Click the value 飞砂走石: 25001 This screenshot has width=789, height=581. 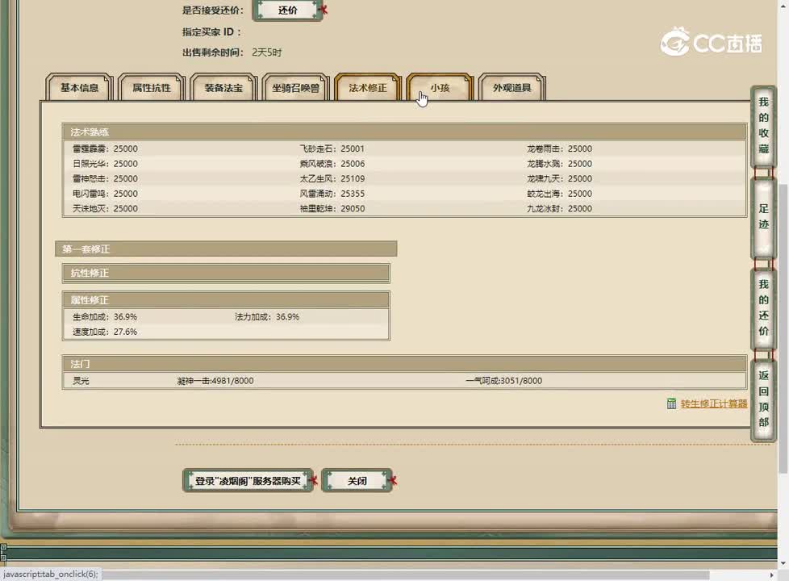click(332, 148)
